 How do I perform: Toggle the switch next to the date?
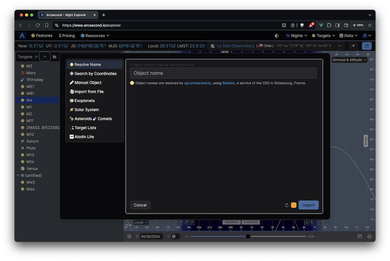click(175, 236)
